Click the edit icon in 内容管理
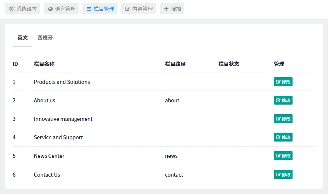 click(128, 9)
